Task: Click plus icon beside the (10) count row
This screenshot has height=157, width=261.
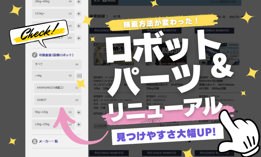Action: (79, 38)
